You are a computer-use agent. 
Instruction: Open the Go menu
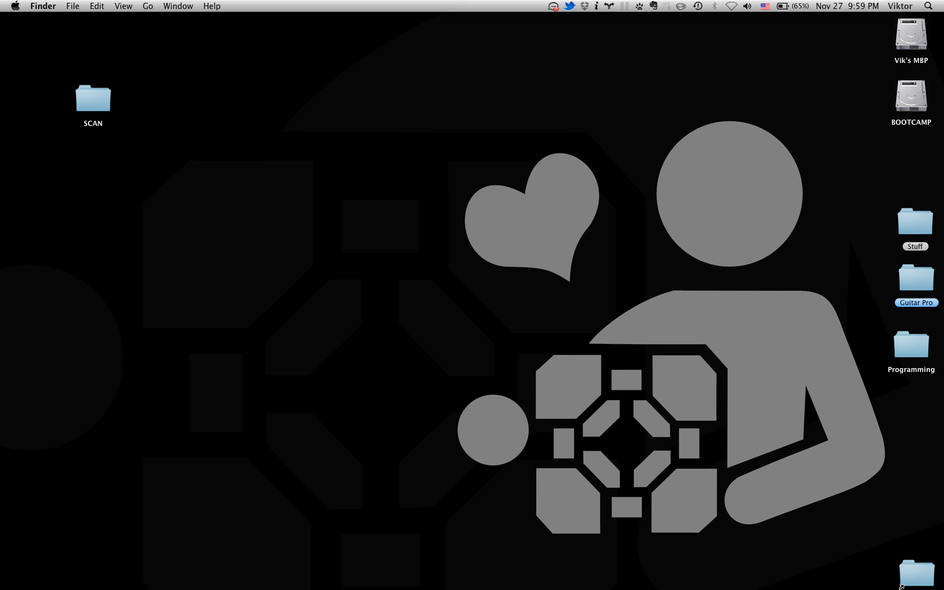click(148, 6)
